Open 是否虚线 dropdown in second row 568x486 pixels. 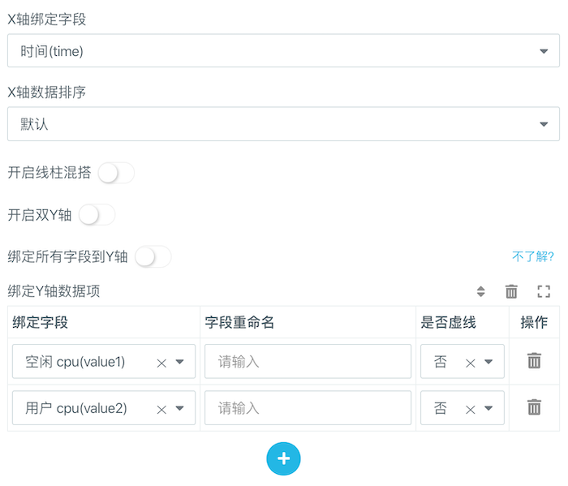coord(488,408)
